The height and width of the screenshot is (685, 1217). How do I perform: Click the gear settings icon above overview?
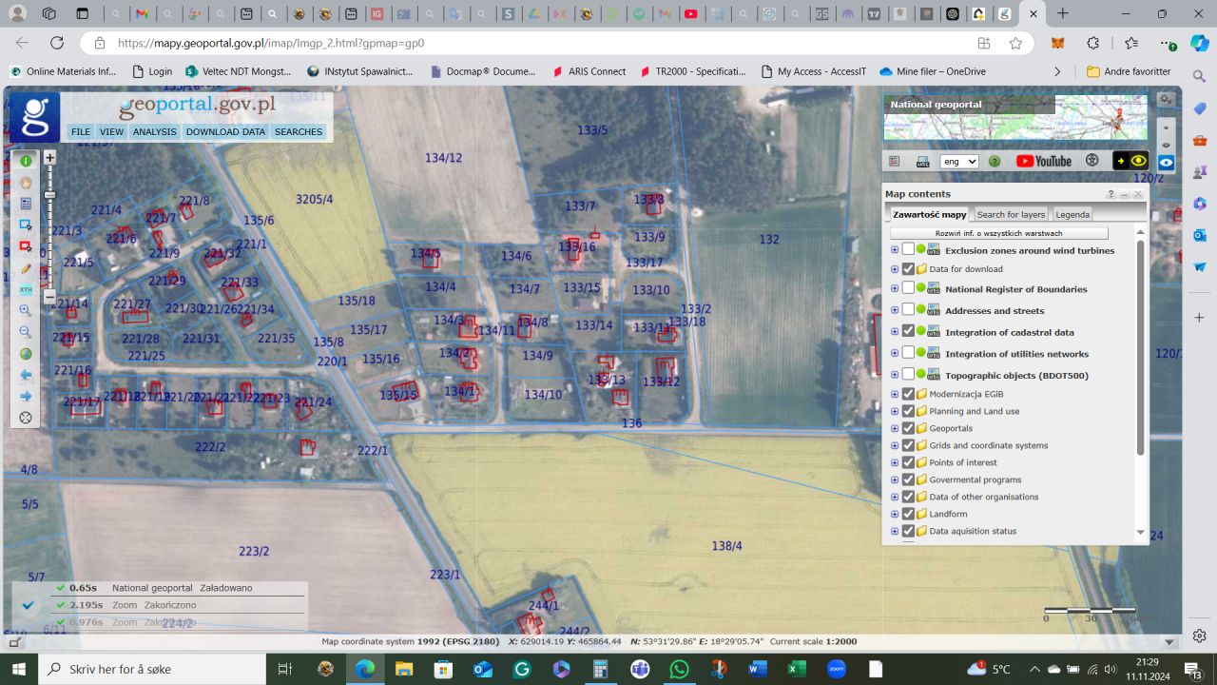pyautogui.click(x=1166, y=100)
